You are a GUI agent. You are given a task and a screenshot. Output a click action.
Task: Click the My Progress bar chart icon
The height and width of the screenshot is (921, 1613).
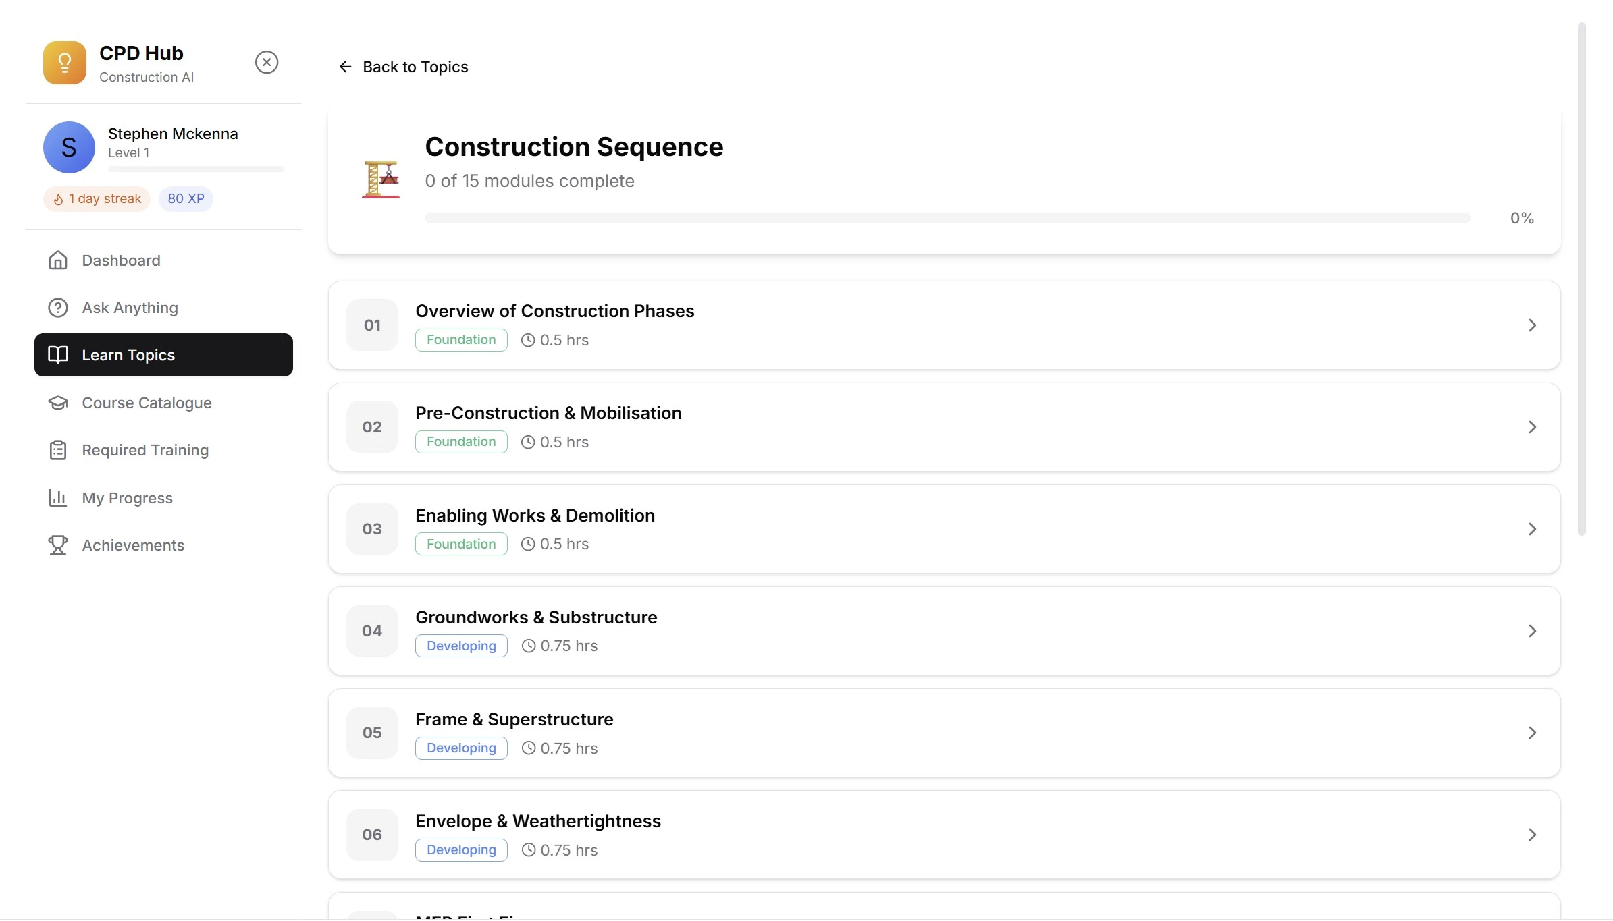coord(58,498)
